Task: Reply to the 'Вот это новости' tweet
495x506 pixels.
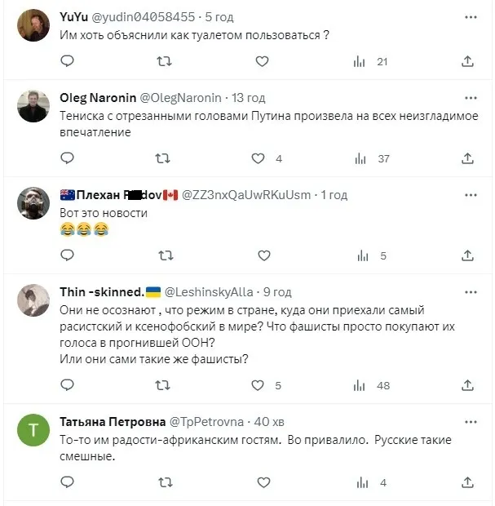Action: tap(68, 255)
